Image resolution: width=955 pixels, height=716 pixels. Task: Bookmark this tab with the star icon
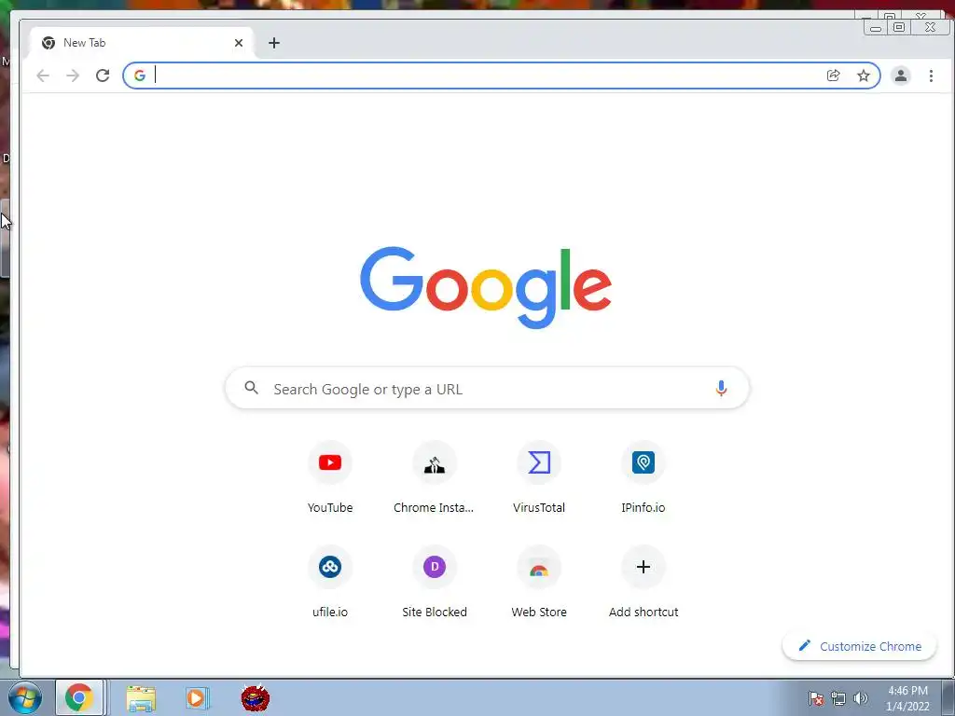(863, 76)
